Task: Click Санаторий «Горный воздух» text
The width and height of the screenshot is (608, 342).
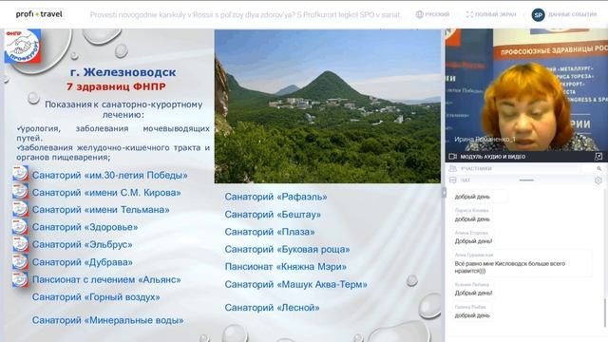Action: (96, 297)
